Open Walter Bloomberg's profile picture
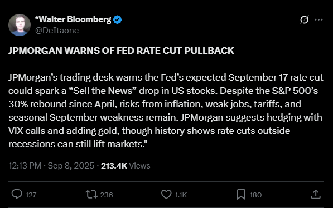 20,25
